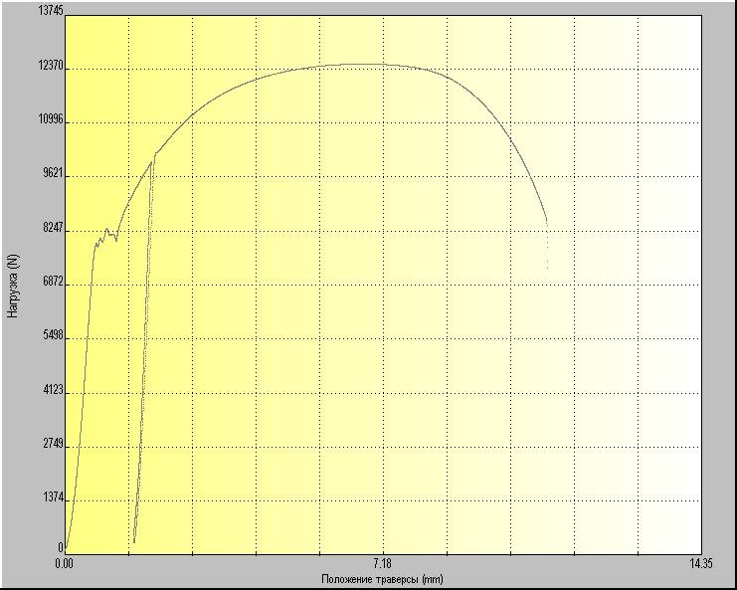The height and width of the screenshot is (590, 737).
Task: Click the X-axis title Положение траверсы (mm)
Action: [x=382, y=579]
